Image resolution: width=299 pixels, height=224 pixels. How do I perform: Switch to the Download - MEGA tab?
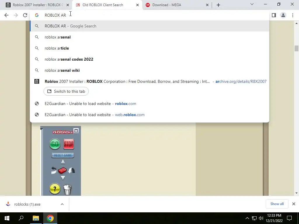176,5
